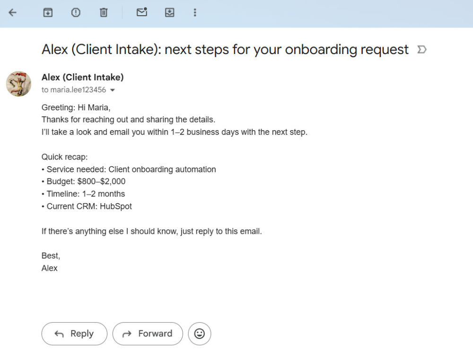Screen dimensions: 473x355
Task: Click the 'Quick recap:' line
Action: coord(64,157)
